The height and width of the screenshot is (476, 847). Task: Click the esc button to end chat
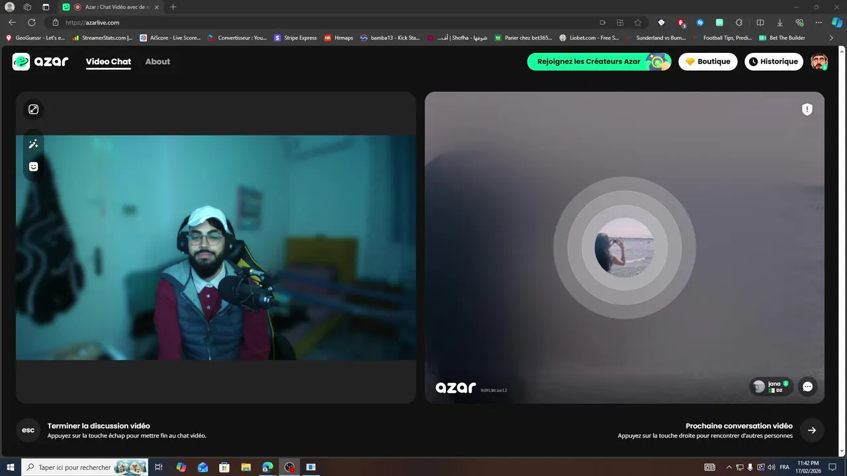tap(28, 430)
